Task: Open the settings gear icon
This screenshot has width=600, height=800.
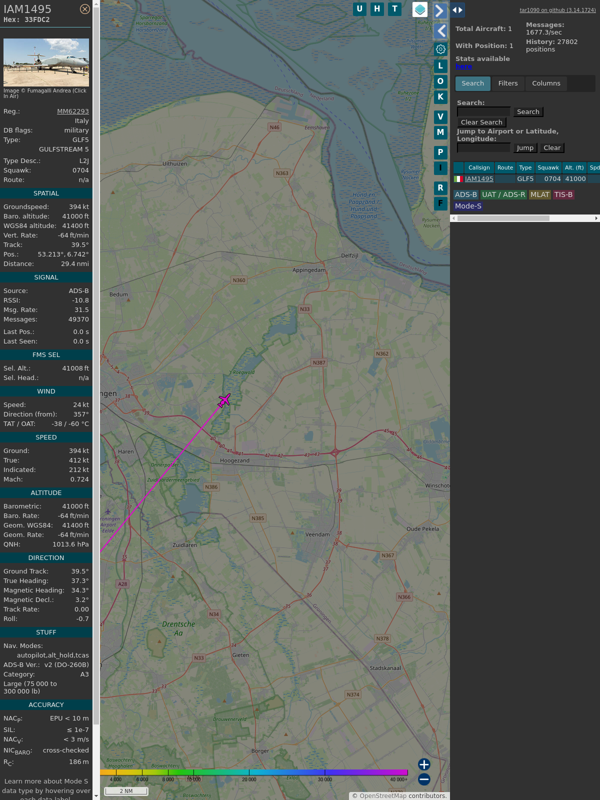Action: [440, 49]
